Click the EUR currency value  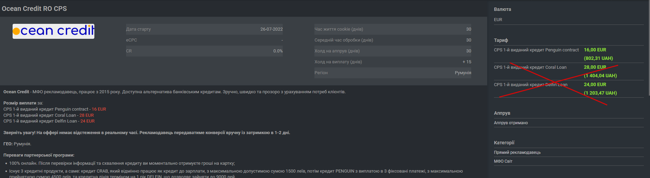click(498, 20)
